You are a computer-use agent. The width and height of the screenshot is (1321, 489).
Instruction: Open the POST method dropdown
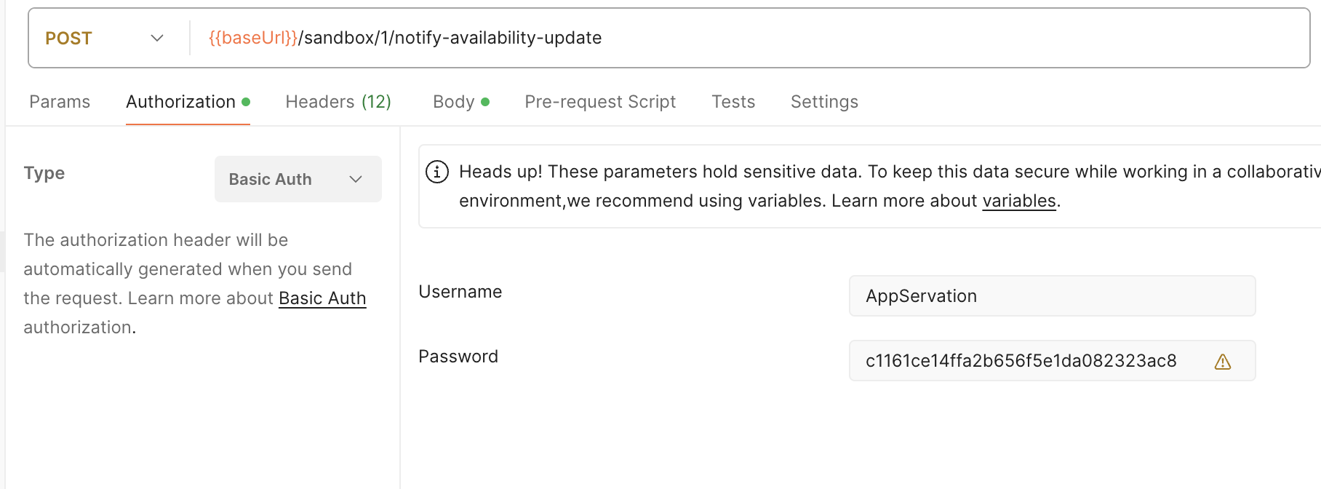tap(156, 38)
